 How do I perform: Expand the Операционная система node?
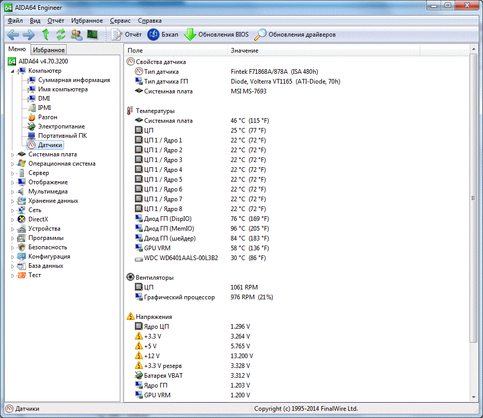[12, 164]
